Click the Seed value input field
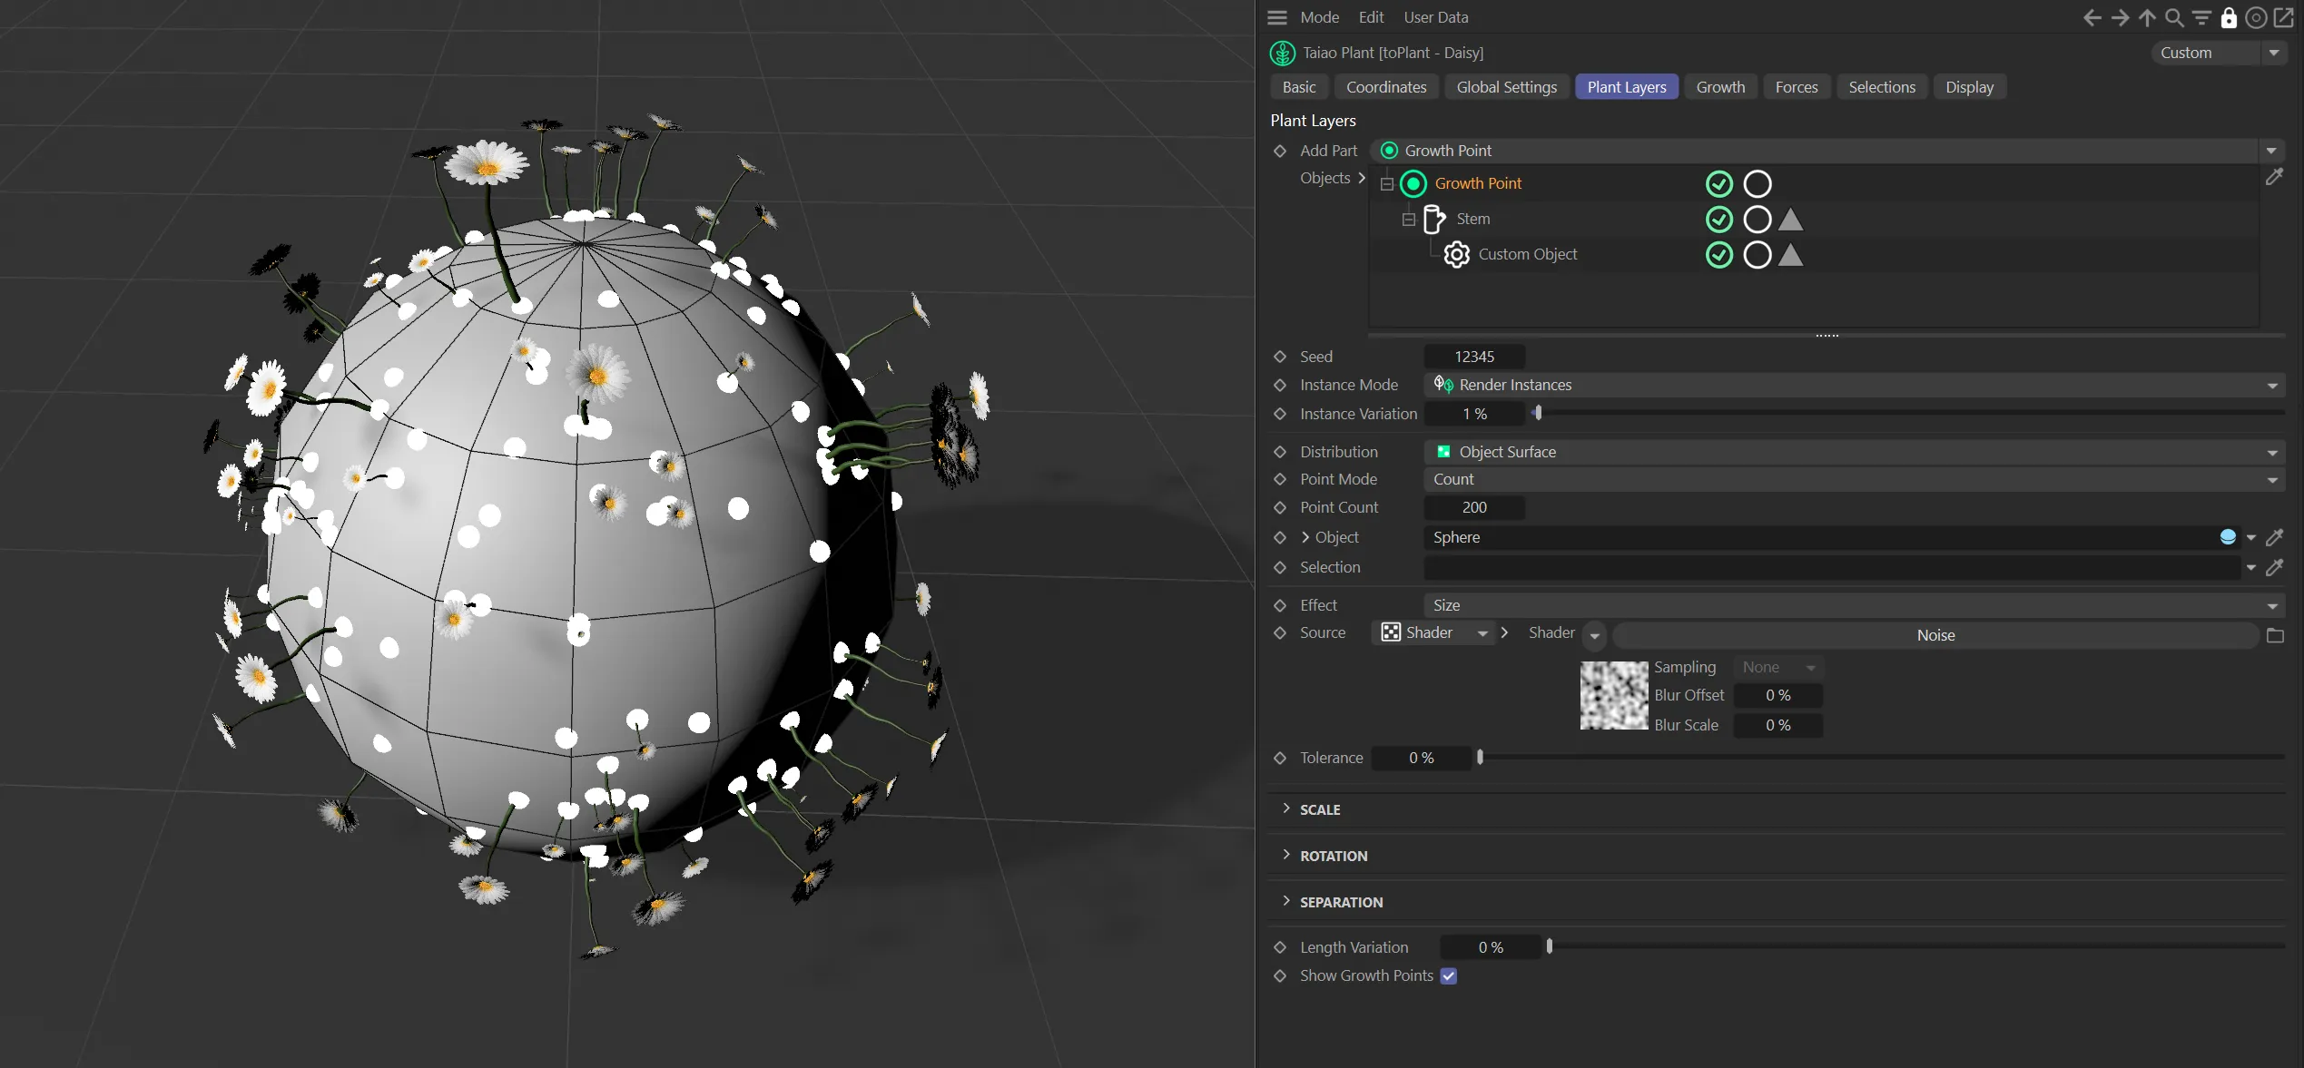The height and width of the screenshot is (1068, 2304). [1473, 357]
